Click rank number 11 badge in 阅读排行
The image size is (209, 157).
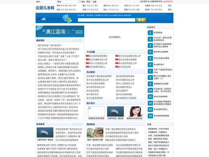(150, 97)
